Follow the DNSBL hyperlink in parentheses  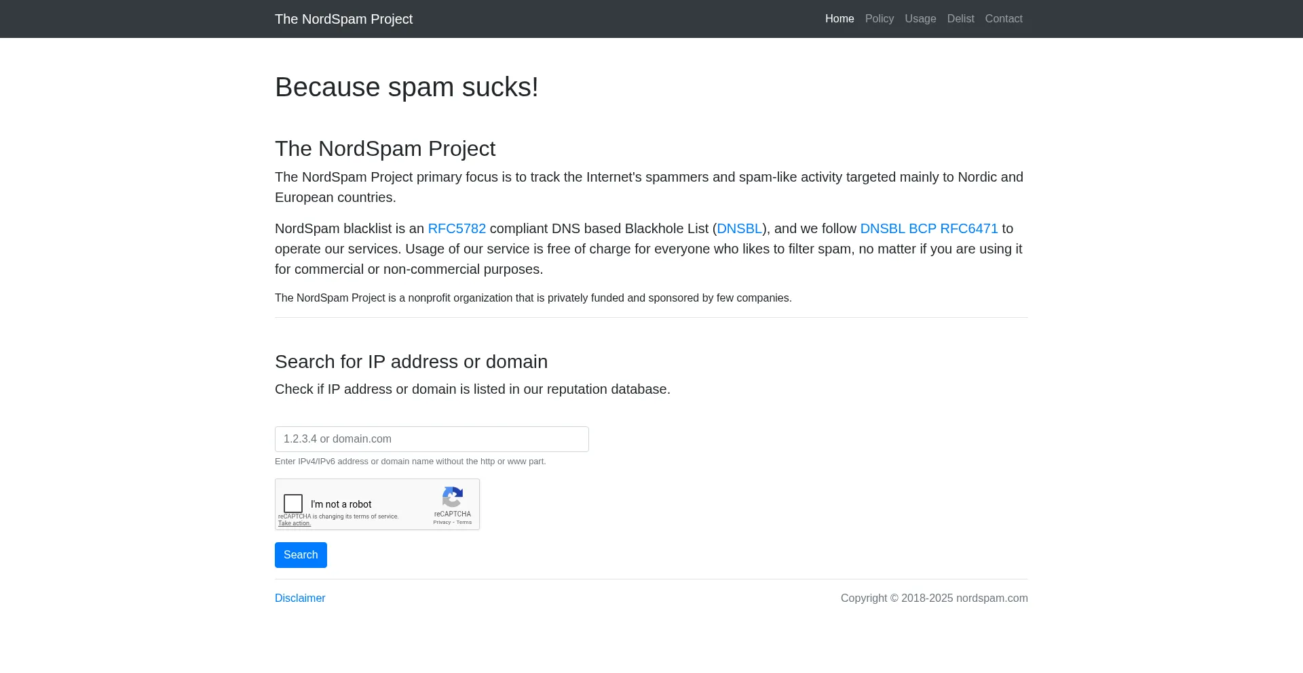(739, 228)
